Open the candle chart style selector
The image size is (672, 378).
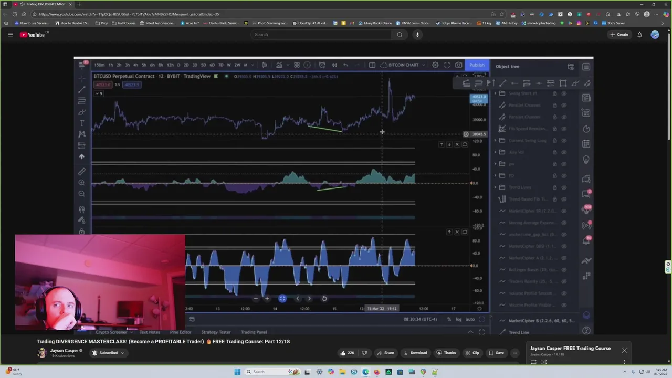[x=265, y=65]
